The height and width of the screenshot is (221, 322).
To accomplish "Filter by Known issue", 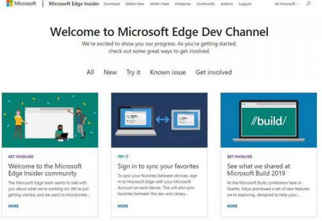I will point(168,72).
